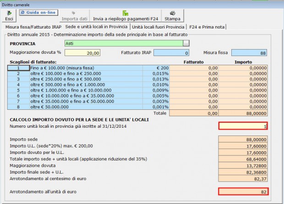Click the 0,015% rate cell
Screen dimensions: 284x204
click(x=156, y=74)
